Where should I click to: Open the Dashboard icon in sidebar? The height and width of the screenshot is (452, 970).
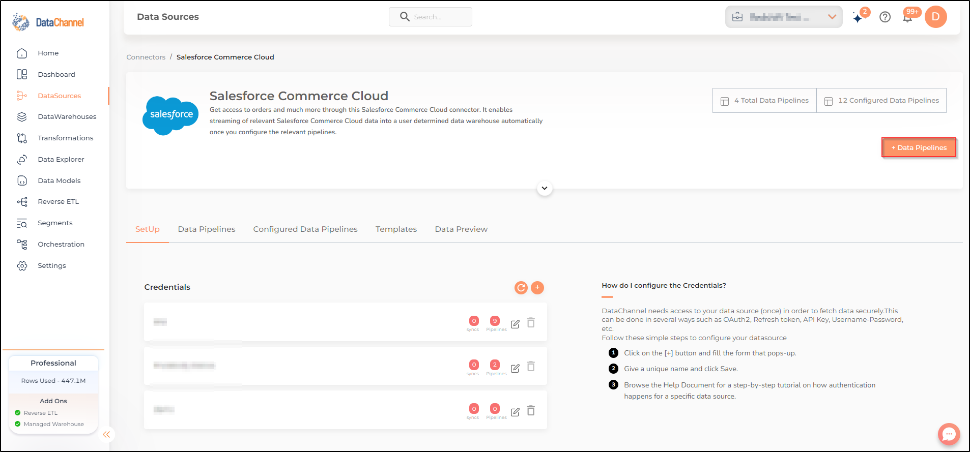point(22,74)
